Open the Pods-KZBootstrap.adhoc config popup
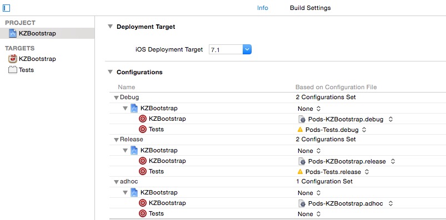The image size is (446, 220). (345, 203)
